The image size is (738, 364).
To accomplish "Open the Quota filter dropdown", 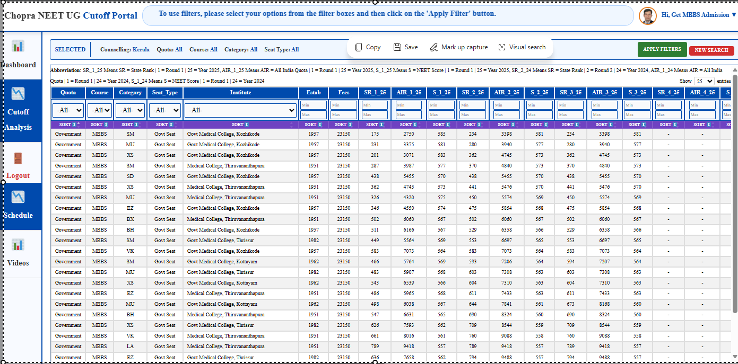I will click(68, 110).
